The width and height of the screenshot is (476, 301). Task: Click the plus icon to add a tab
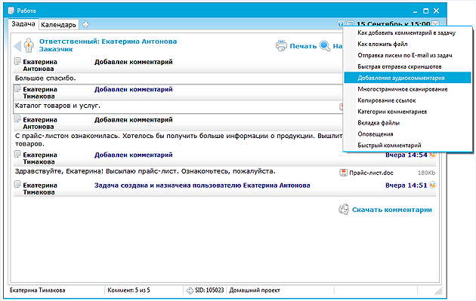tap(85, 25)
